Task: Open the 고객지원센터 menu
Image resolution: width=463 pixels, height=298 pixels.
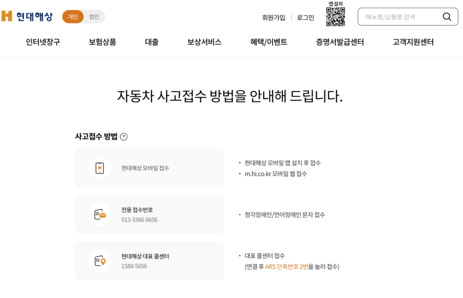Action: 412,42
